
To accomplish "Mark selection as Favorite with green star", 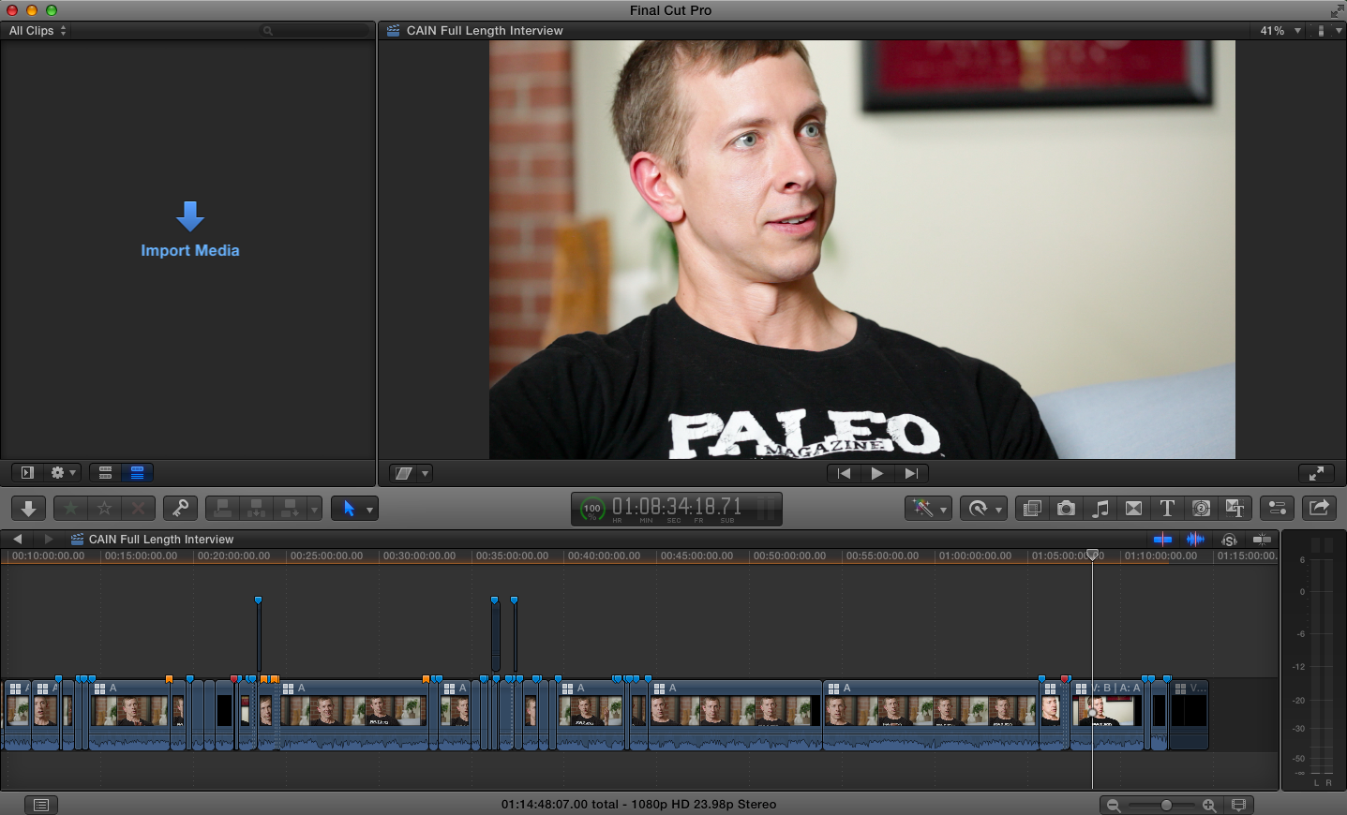I will (x=70, y=509).
